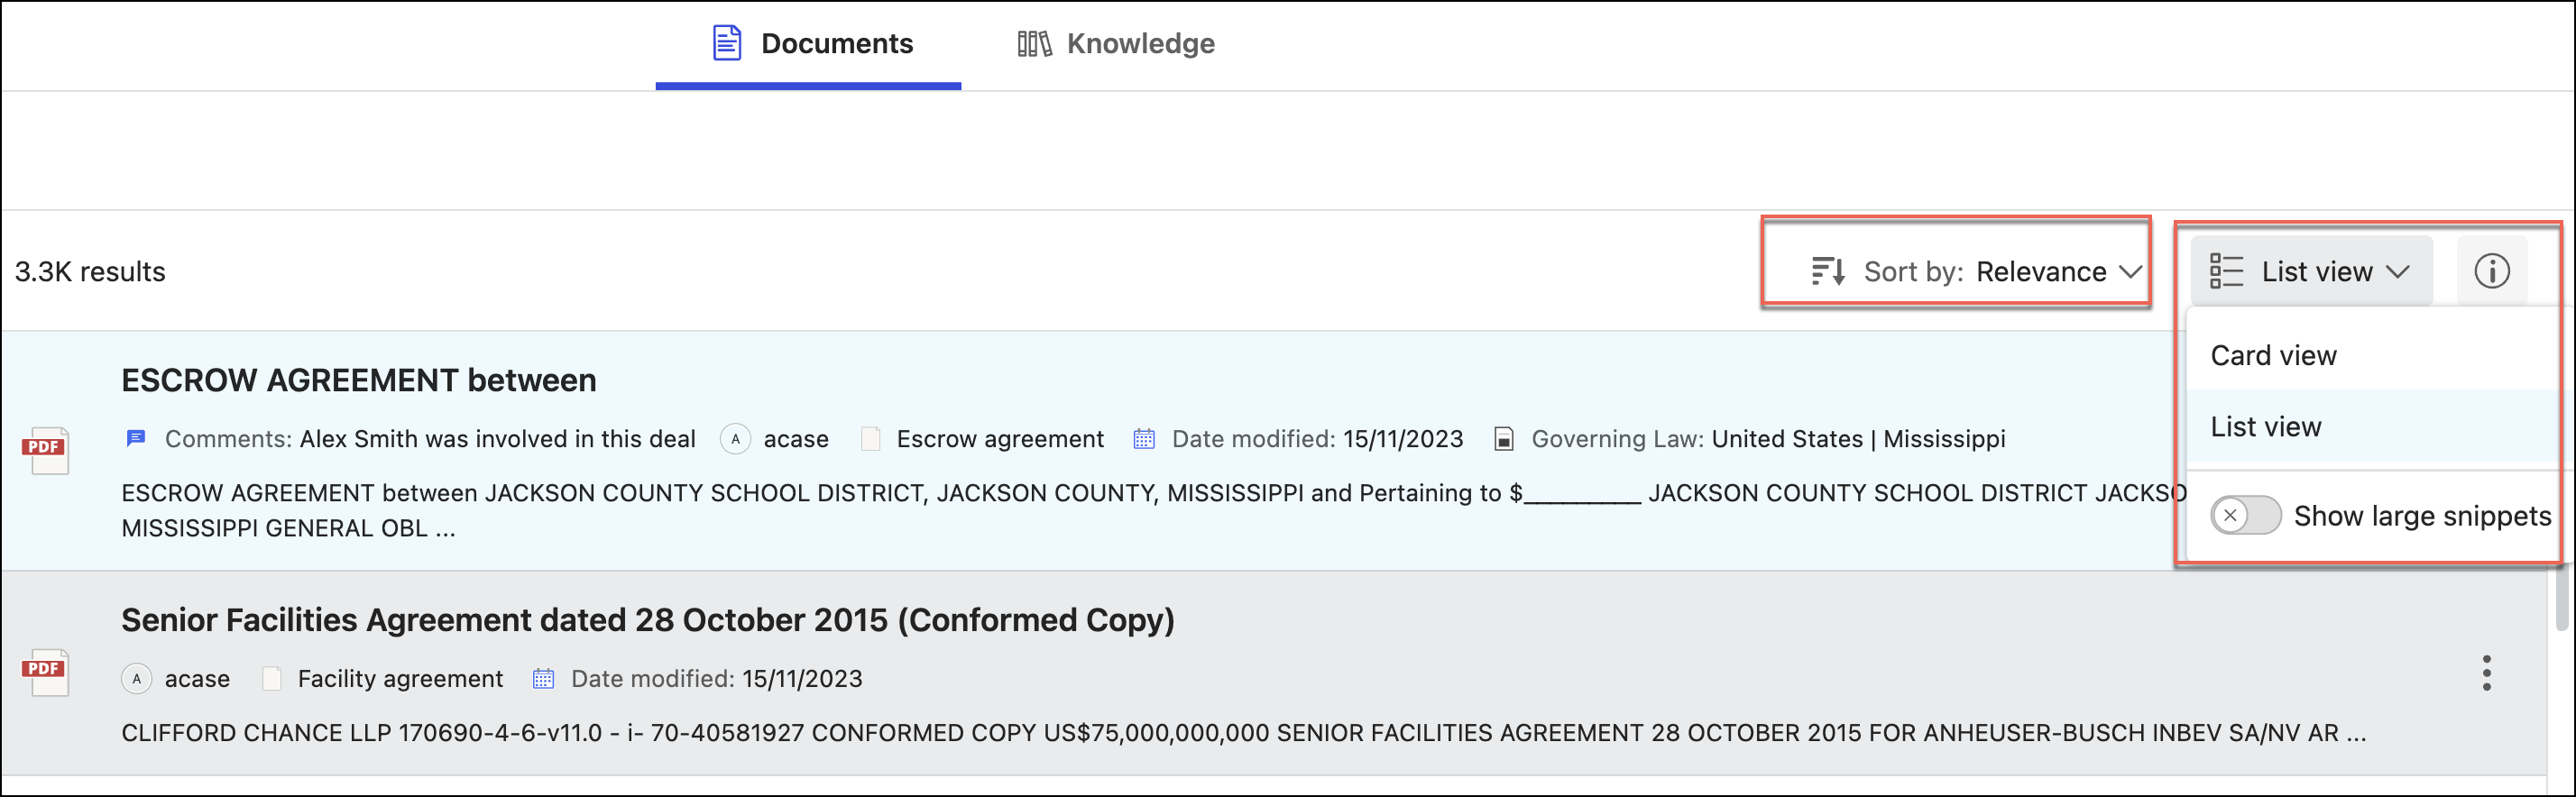Viewport: 2576px width, 797px height.
Task: Click the PDF icon of Senior Facilities Agreement
Action: coord(45,671)
